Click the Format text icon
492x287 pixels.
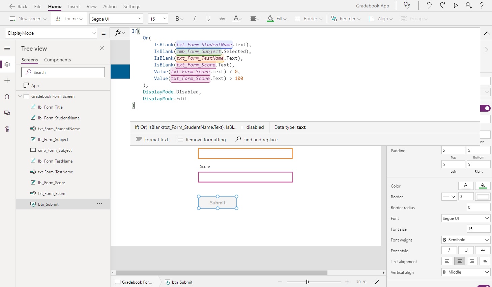click(139, 139)
